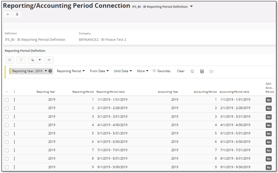Open row menu for reporting period 3
This screenshot has height=173, width=278.
click(x=14, y=117)
